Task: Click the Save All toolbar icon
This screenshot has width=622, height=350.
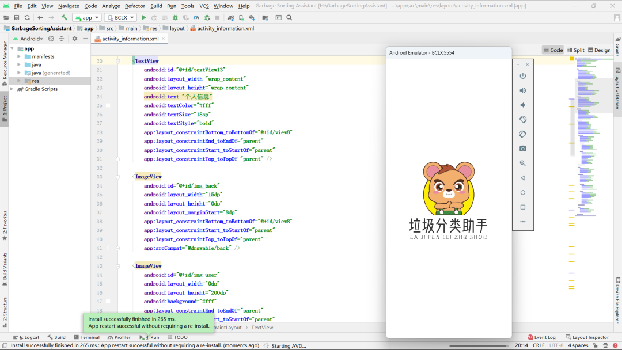Action: pyautogui.click(x=16, y=17)
